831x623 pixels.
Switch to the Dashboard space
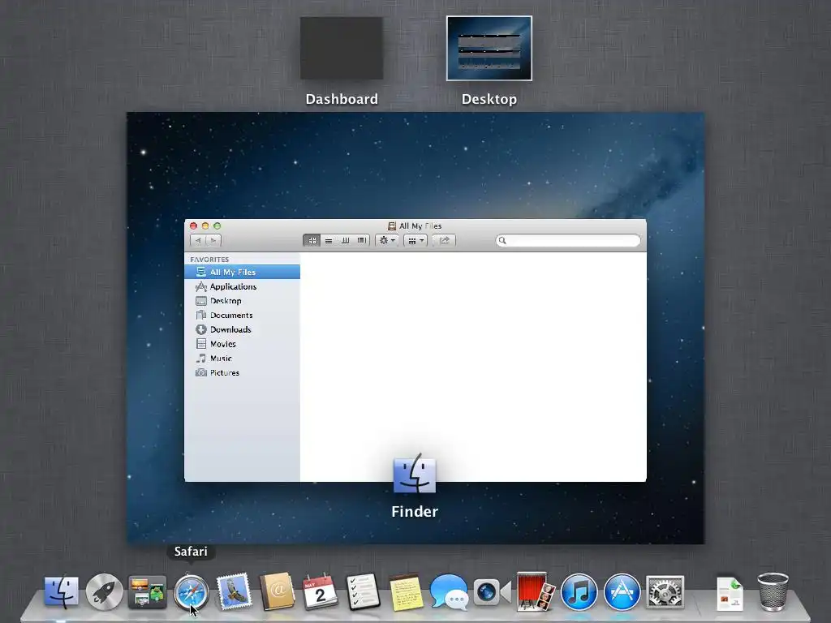click(342, 48)
